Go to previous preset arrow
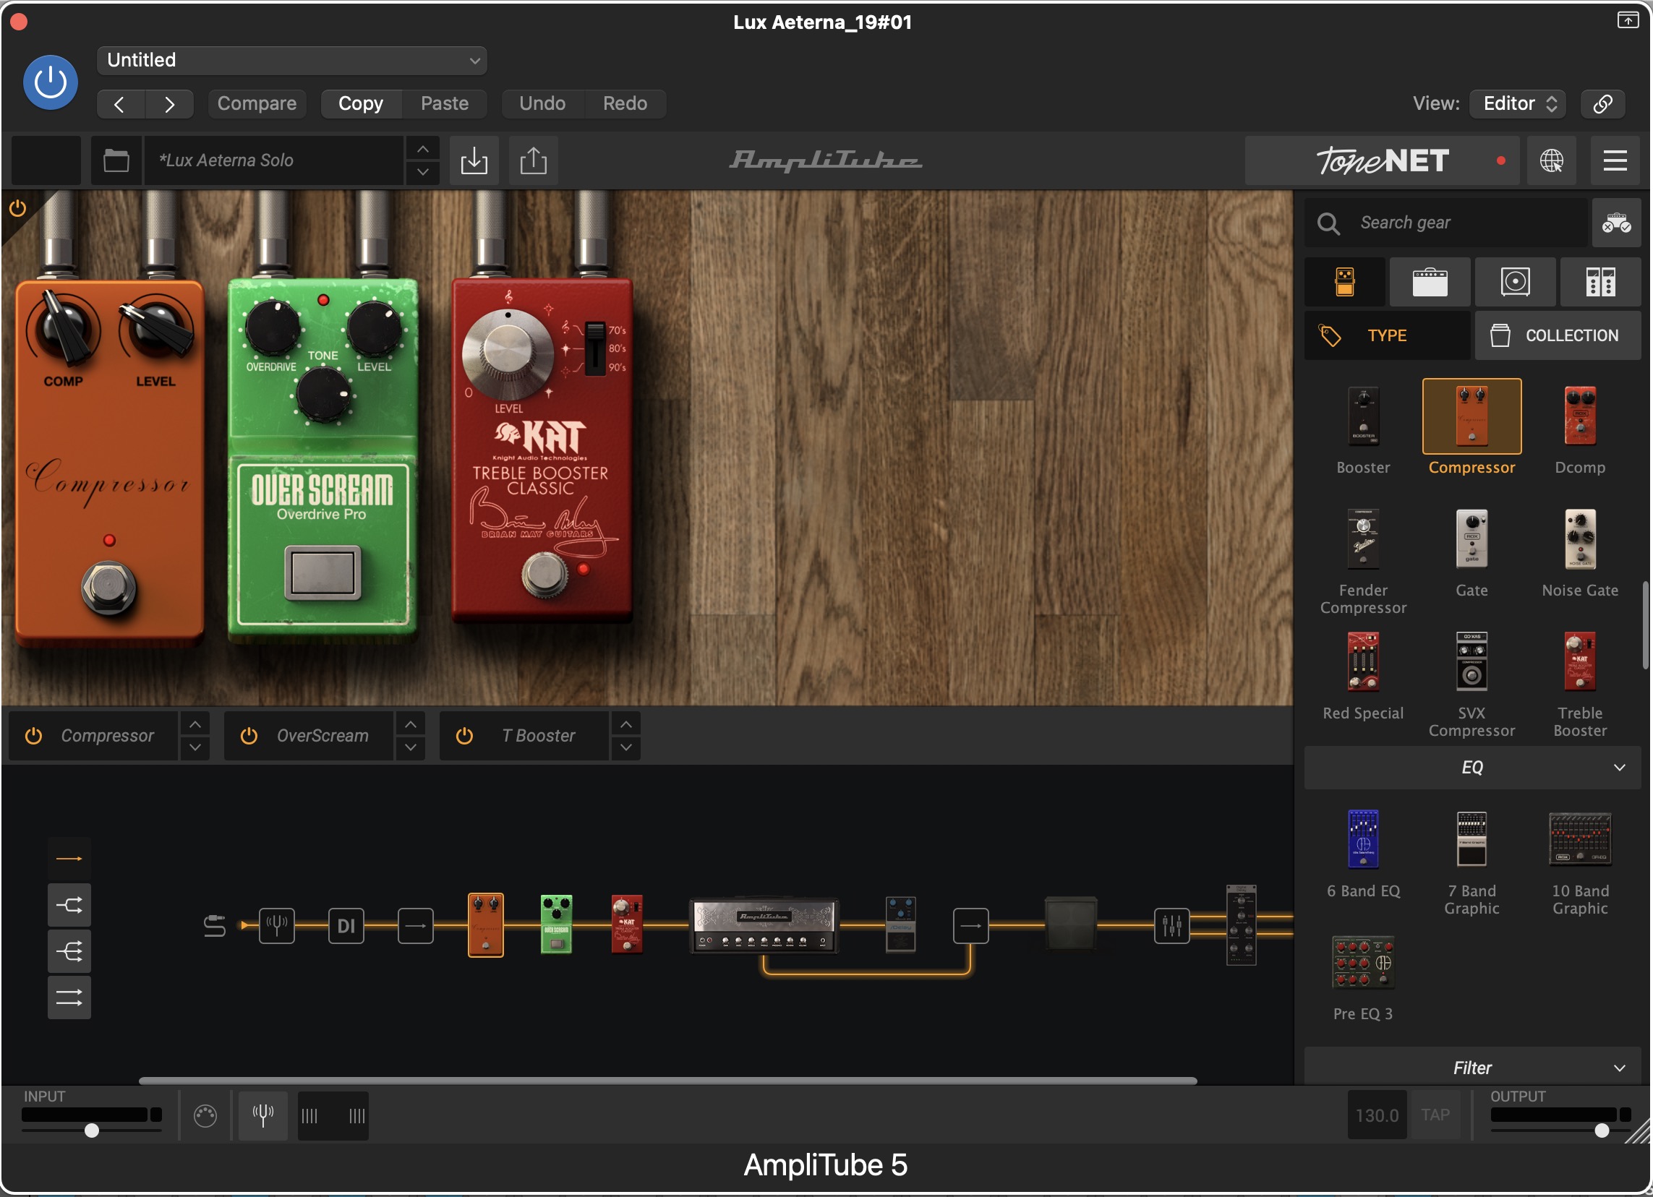1653x1197 pixels. [120, 103]
